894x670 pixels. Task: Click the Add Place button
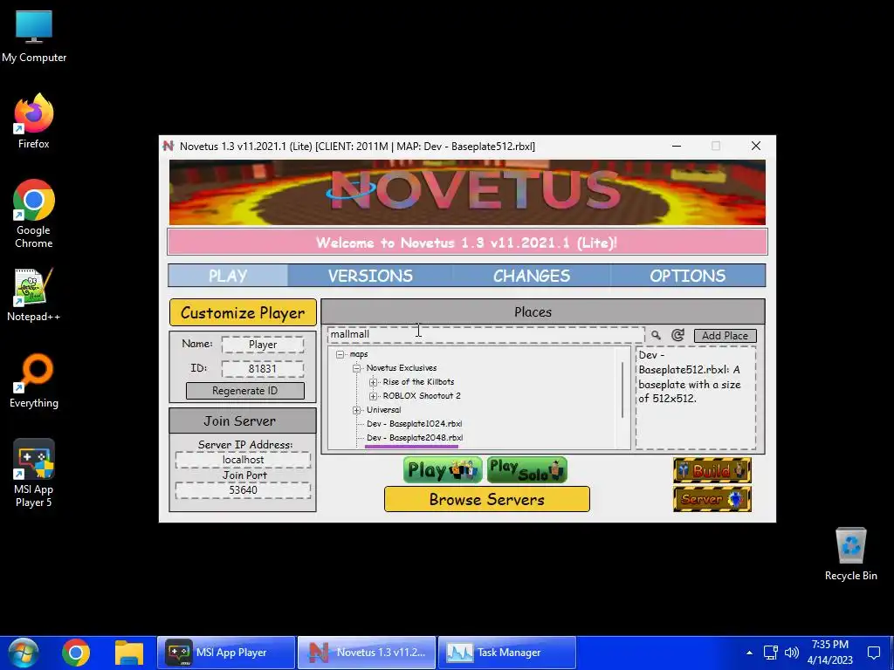(726, 336)
